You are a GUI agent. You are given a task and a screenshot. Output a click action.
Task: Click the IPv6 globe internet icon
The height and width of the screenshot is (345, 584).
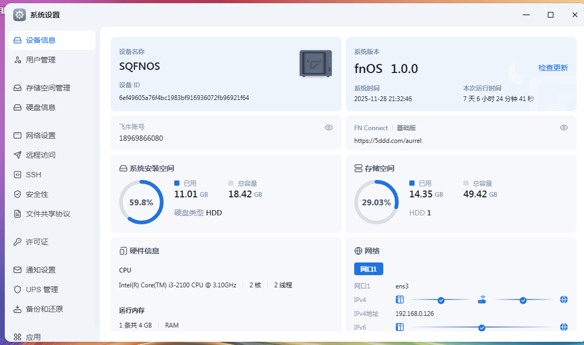[x=564, y=328]
